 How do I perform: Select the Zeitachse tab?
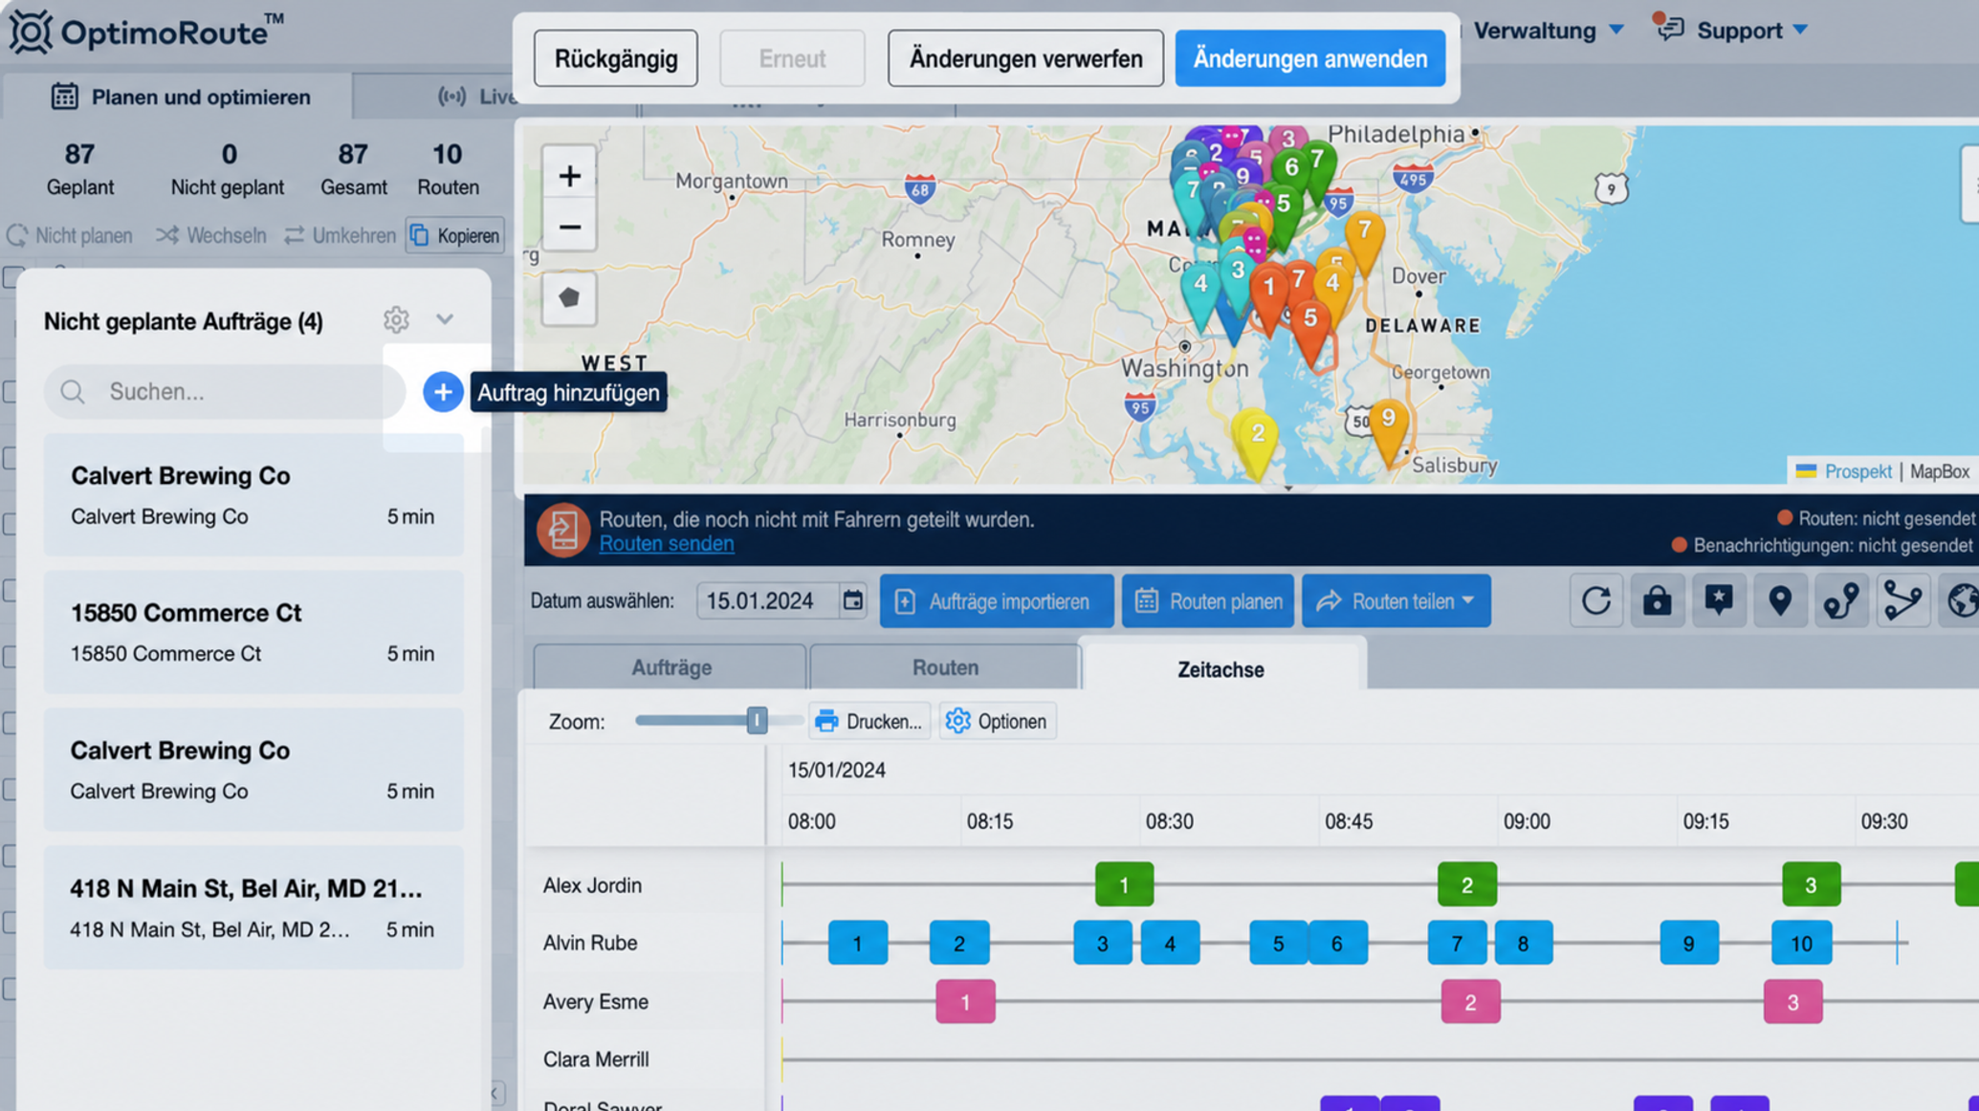pos(1220,667)
